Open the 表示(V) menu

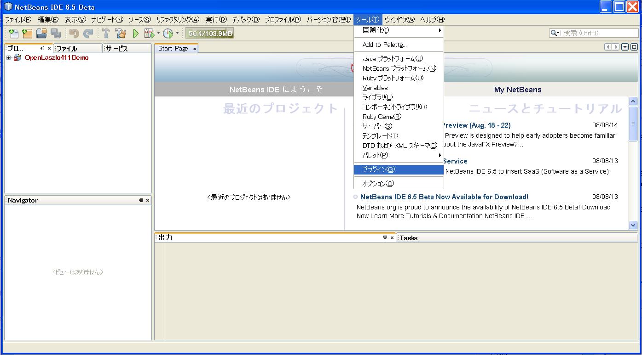[x=75, y=20]
